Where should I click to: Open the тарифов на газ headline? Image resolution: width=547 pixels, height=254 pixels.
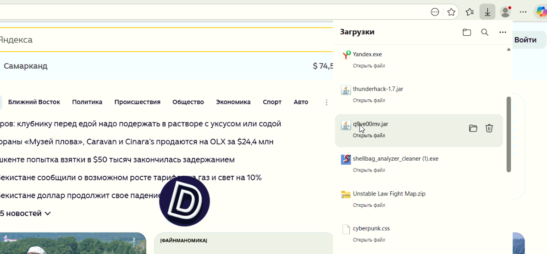[x=131, y=178]
